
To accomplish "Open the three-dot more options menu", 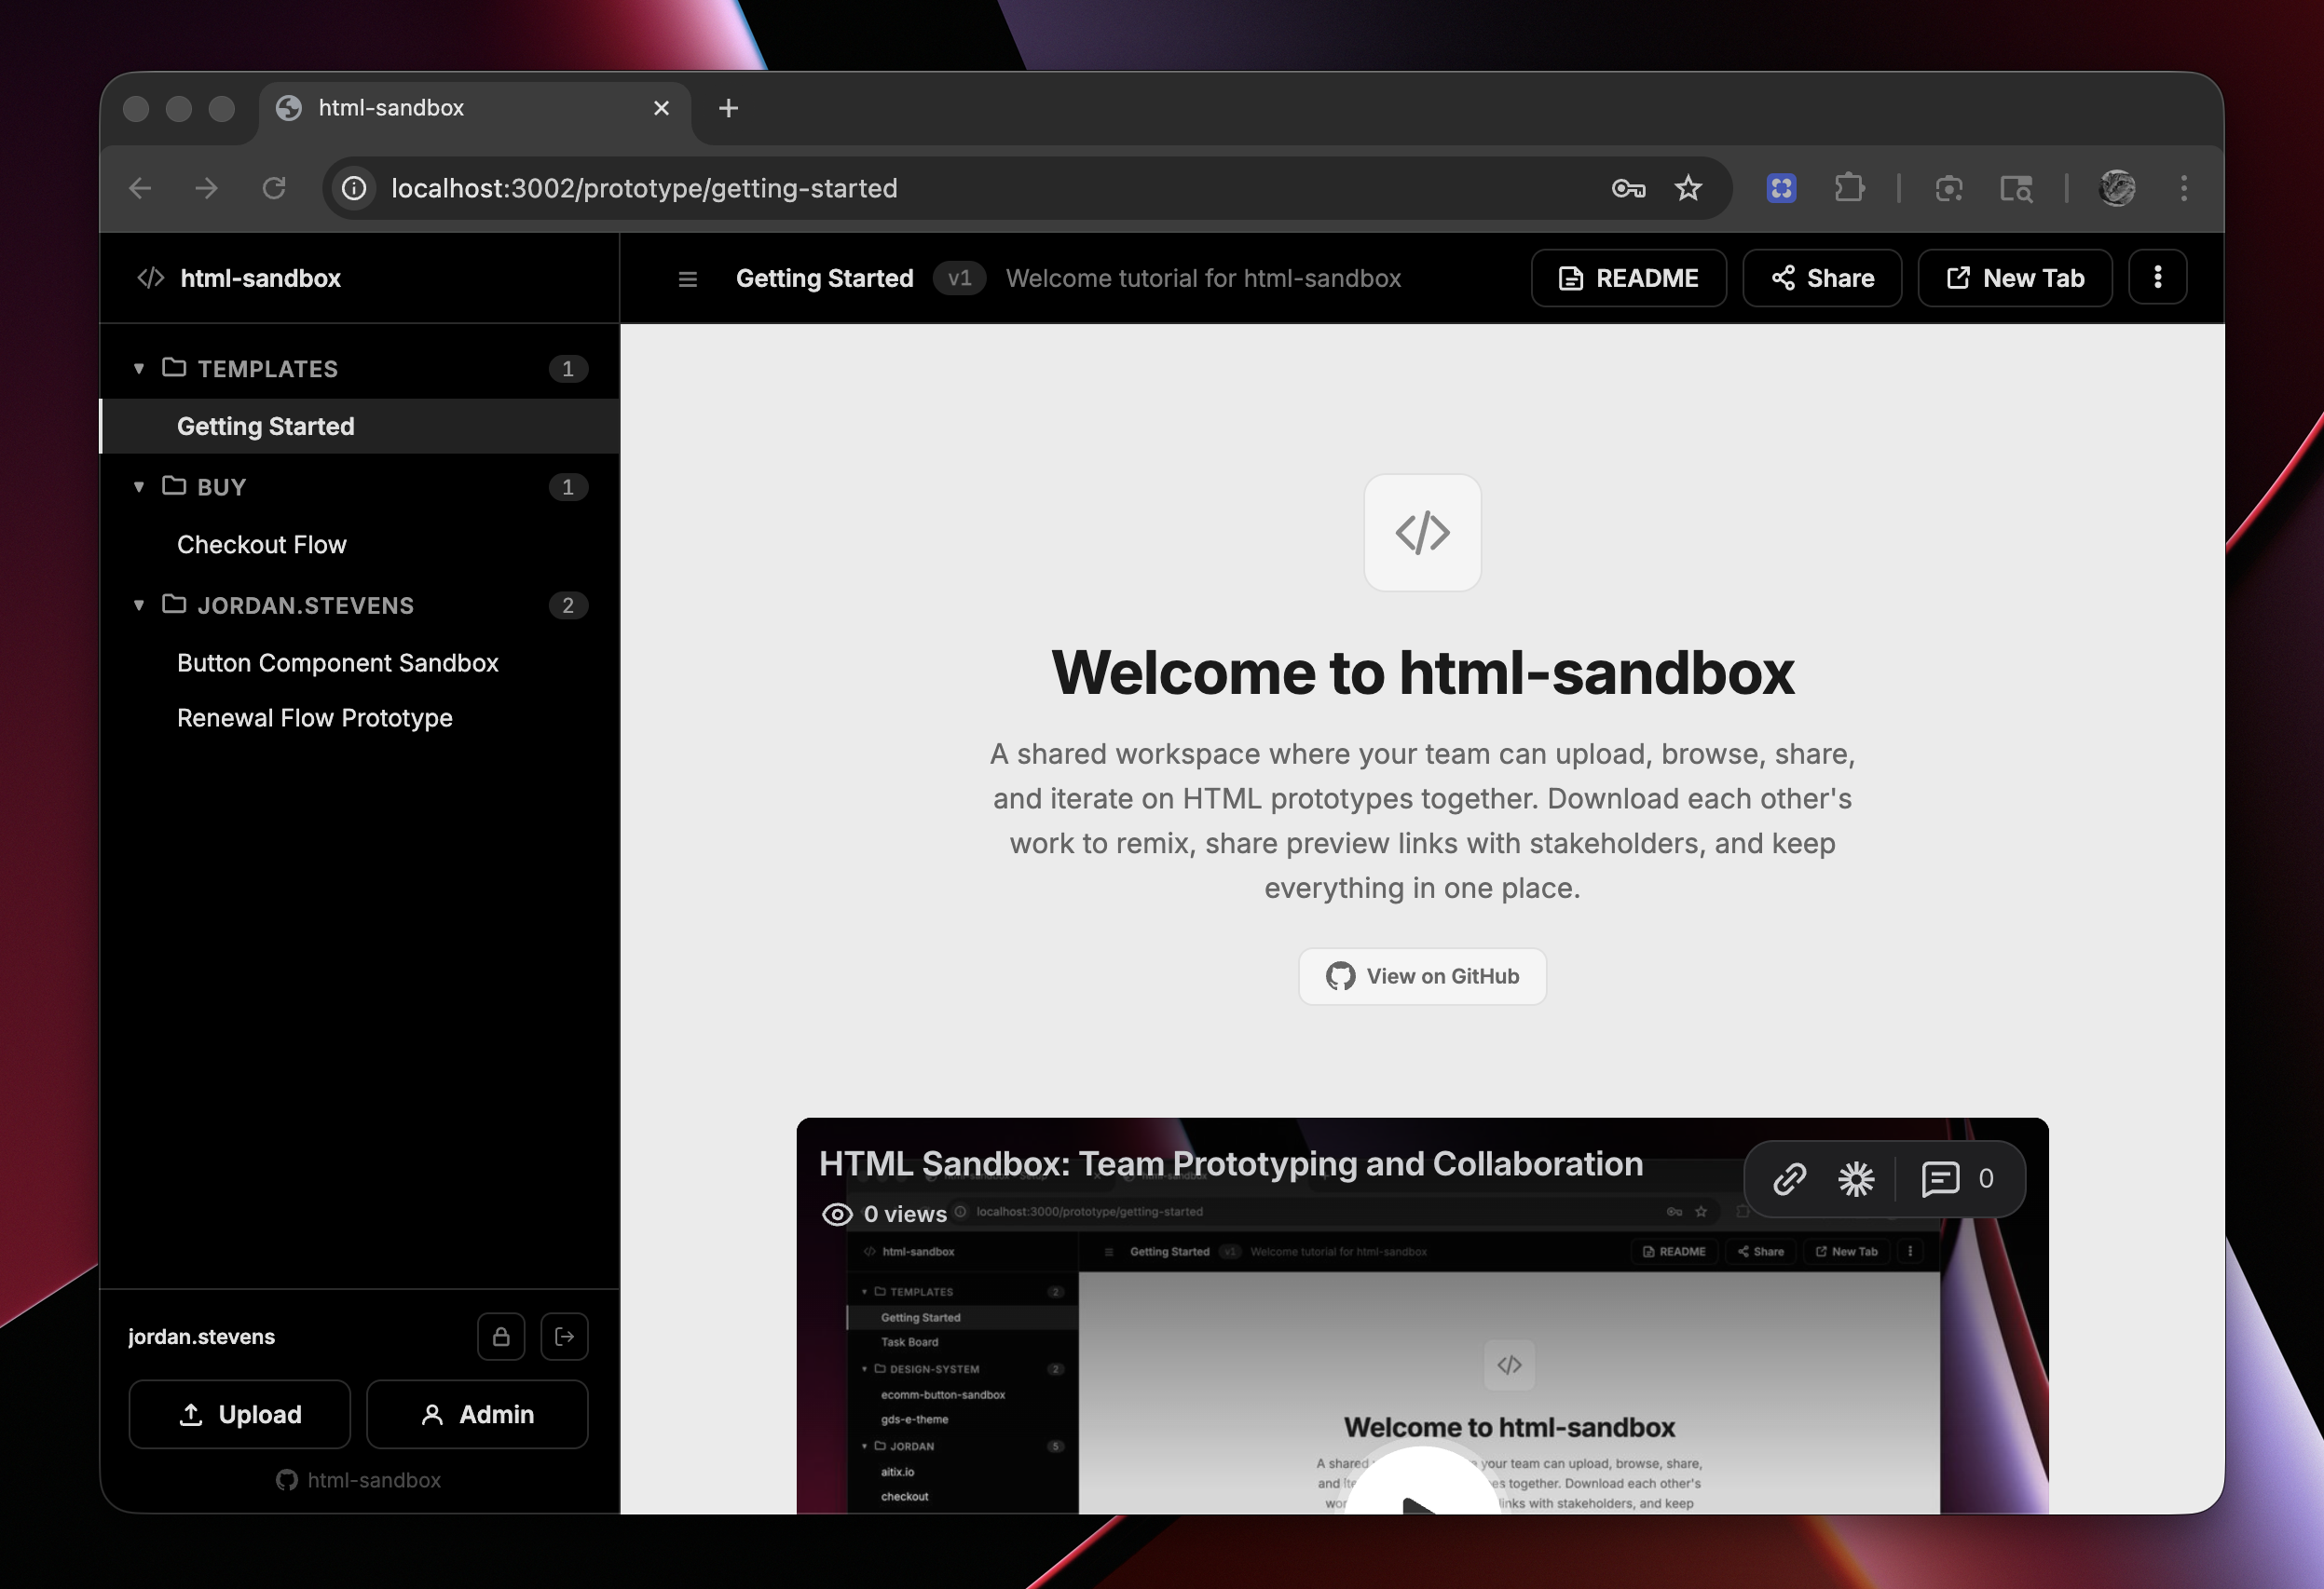I will (x=2157, y=278).
